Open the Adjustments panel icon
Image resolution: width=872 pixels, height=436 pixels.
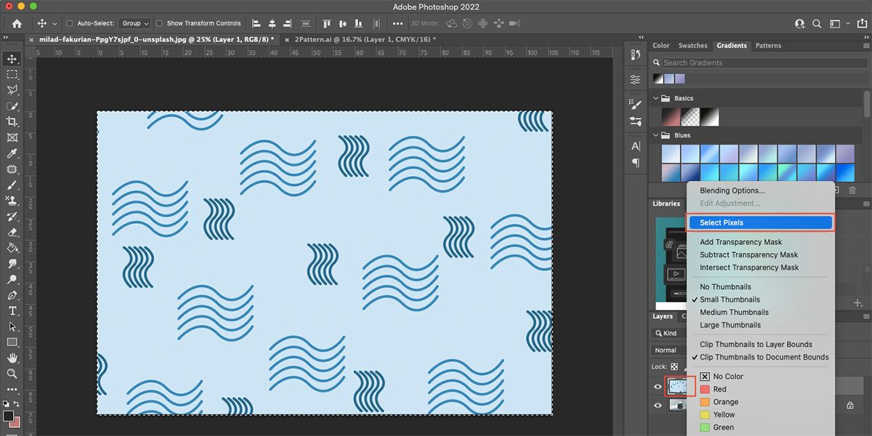coord(634,78)
